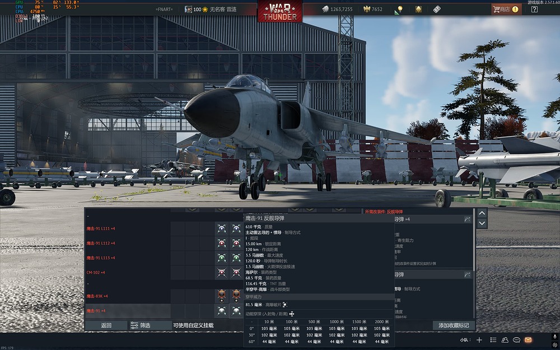The image size is (560, 350).
Task: Click first missile icon in 鹰击-91 L113 row
Action: click(x=222, y=258)
